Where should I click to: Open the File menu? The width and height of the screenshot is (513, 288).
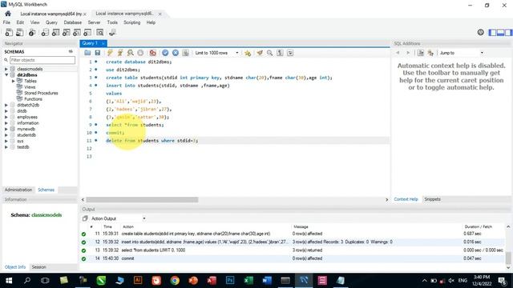click(x=6, y=22)
